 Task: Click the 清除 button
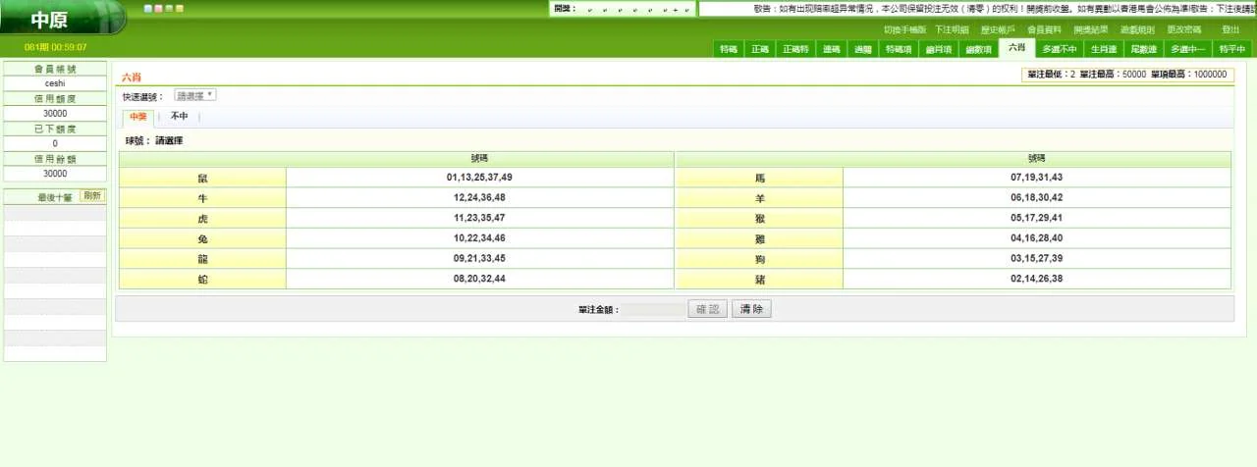(751, 309)
